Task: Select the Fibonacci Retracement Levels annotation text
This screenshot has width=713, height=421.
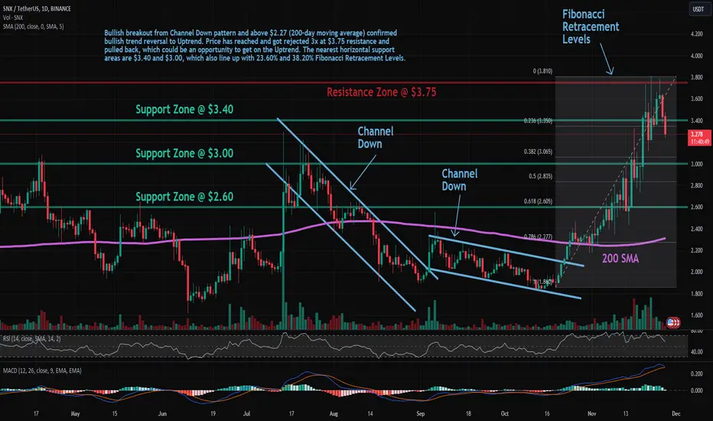Action: [x=591, y=26]
